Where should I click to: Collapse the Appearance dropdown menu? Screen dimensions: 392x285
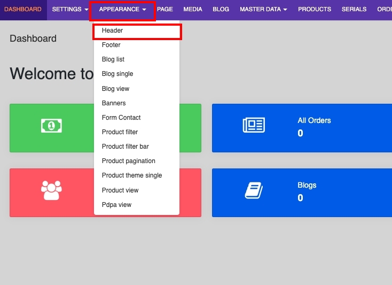pyautogui.click(x=122, y=9)
